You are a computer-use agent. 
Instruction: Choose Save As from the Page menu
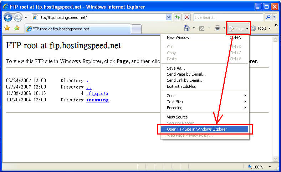click(176, 68)
